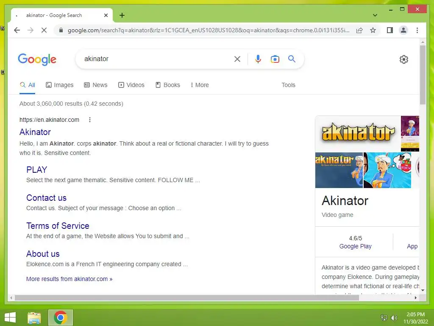This screenshot has height=326, width=434.
Task: Open the Akinator main result link
Action: [x=35, y=132]
